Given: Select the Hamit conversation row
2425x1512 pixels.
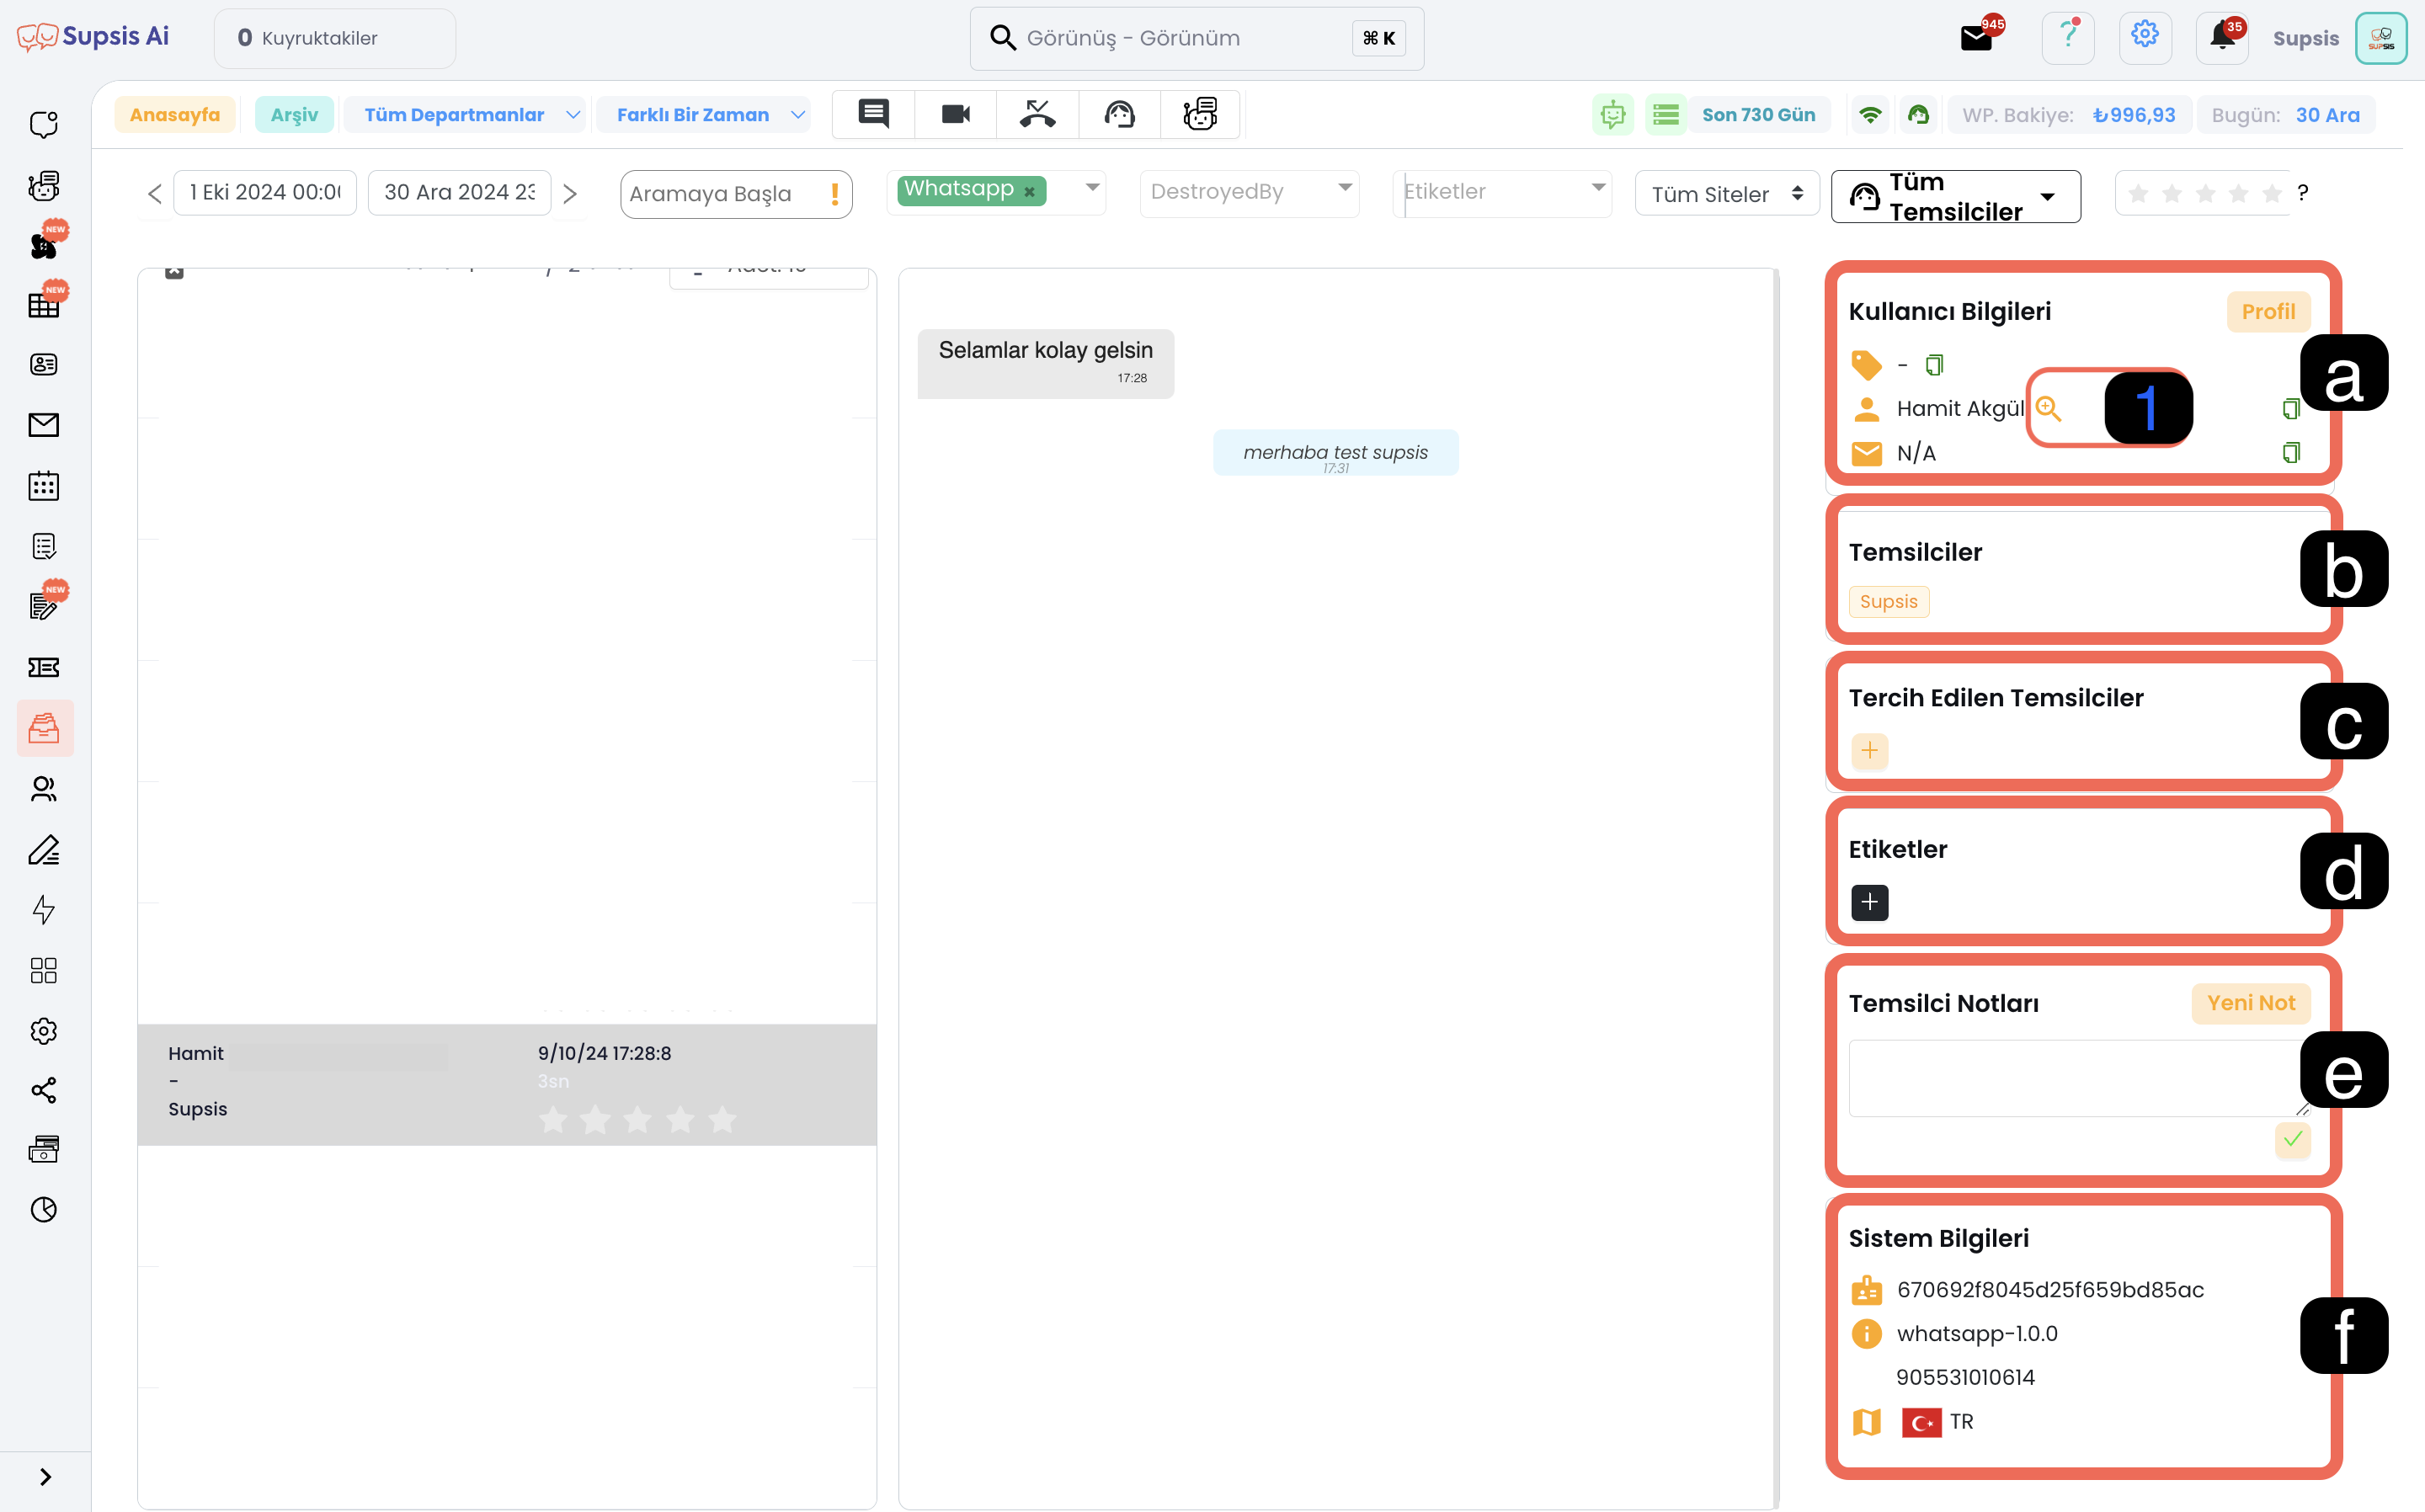Looking at the screenshot, I should (507, 1085).
